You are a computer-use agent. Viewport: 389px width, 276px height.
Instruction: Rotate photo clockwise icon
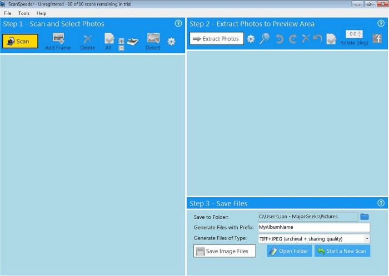pos(293,39)
